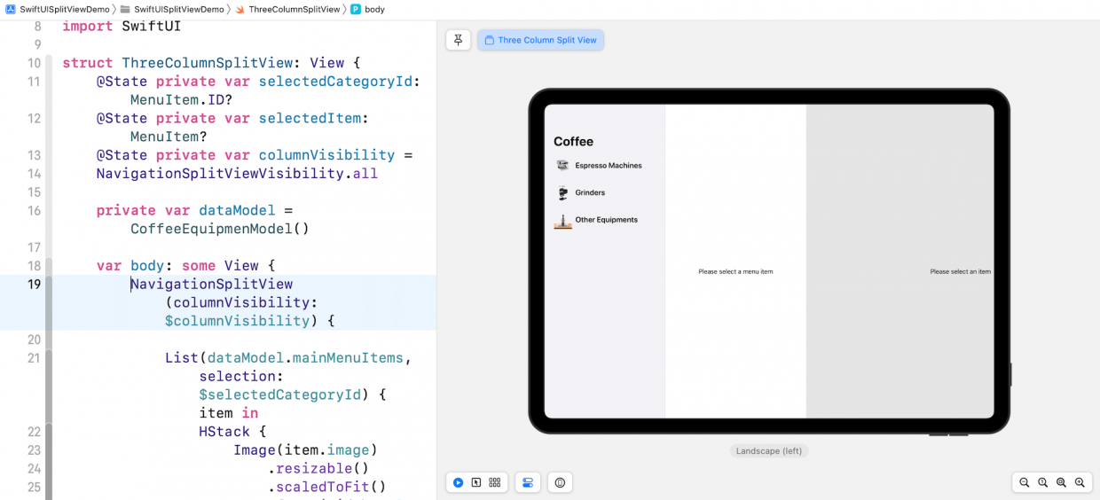Click the Landscape (left) orientation label
The image size is (1100, 500).
click(x=769, y=451)
